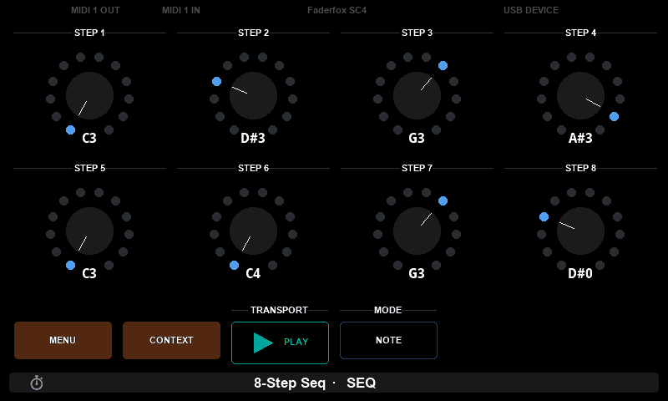Click the STEP 8 knob showing D#0
Viewport: 668px width, 401px height.
580,231
